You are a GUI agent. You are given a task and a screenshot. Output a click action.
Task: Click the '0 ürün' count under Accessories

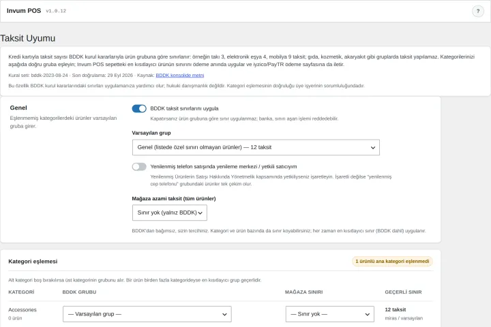point(15,318)
